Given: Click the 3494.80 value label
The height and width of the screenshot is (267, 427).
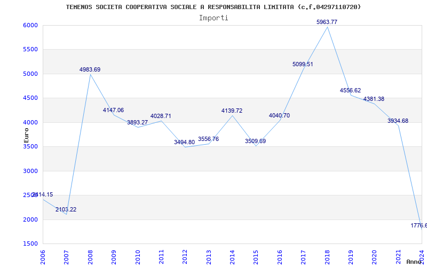Looking at the screenshot, I should pyautogui.click(x=184, y=142).
